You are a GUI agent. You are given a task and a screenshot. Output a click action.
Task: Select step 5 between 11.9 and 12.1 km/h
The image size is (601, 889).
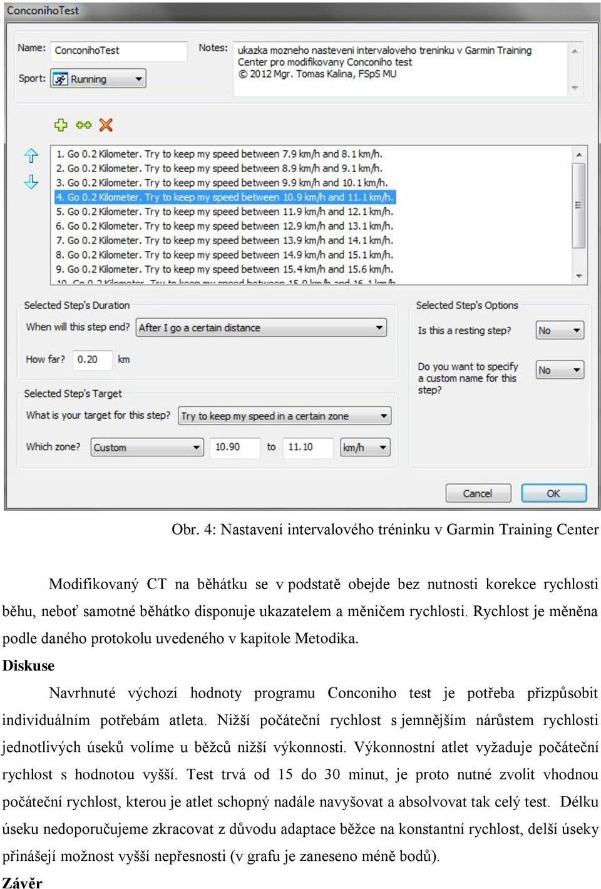[x=225, y=212]
